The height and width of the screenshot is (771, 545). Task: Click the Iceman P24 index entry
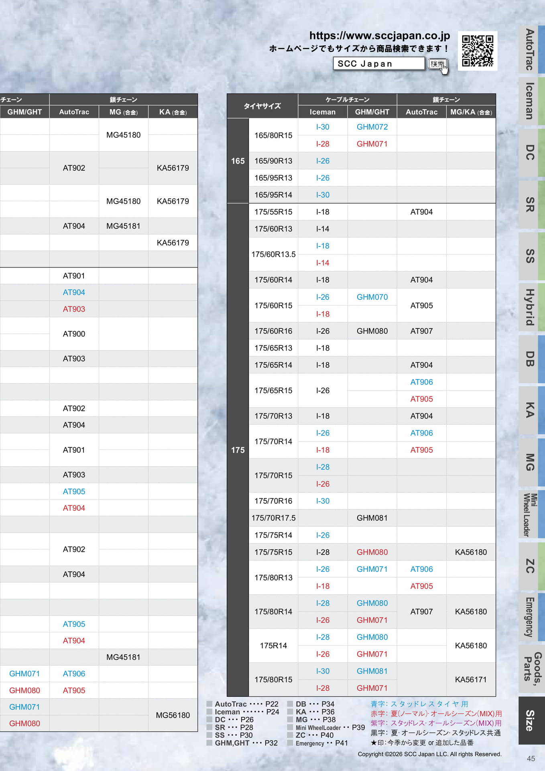coord(242,712)
